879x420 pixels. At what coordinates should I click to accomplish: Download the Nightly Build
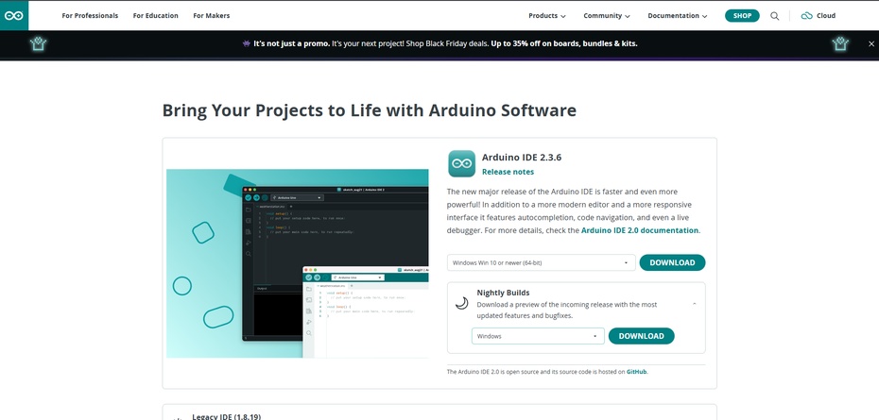click(x=642, y=336)
